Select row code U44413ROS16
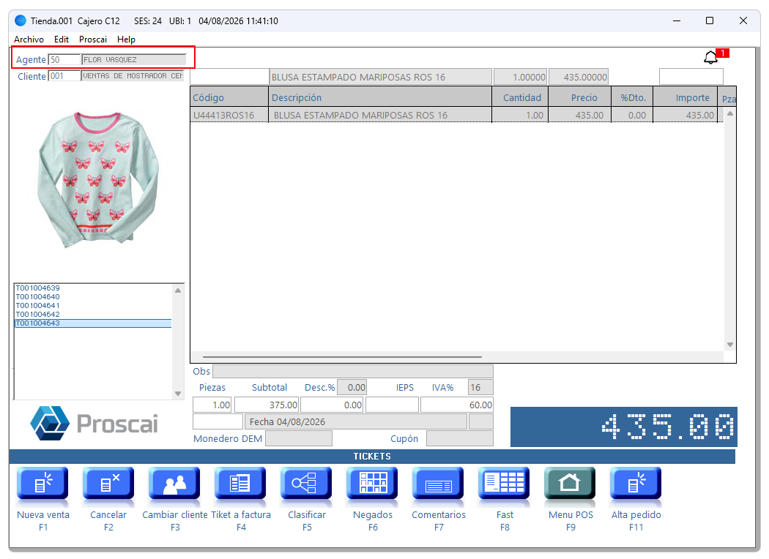The width and height of the screenshot is (769, 559). pos(229,115)
